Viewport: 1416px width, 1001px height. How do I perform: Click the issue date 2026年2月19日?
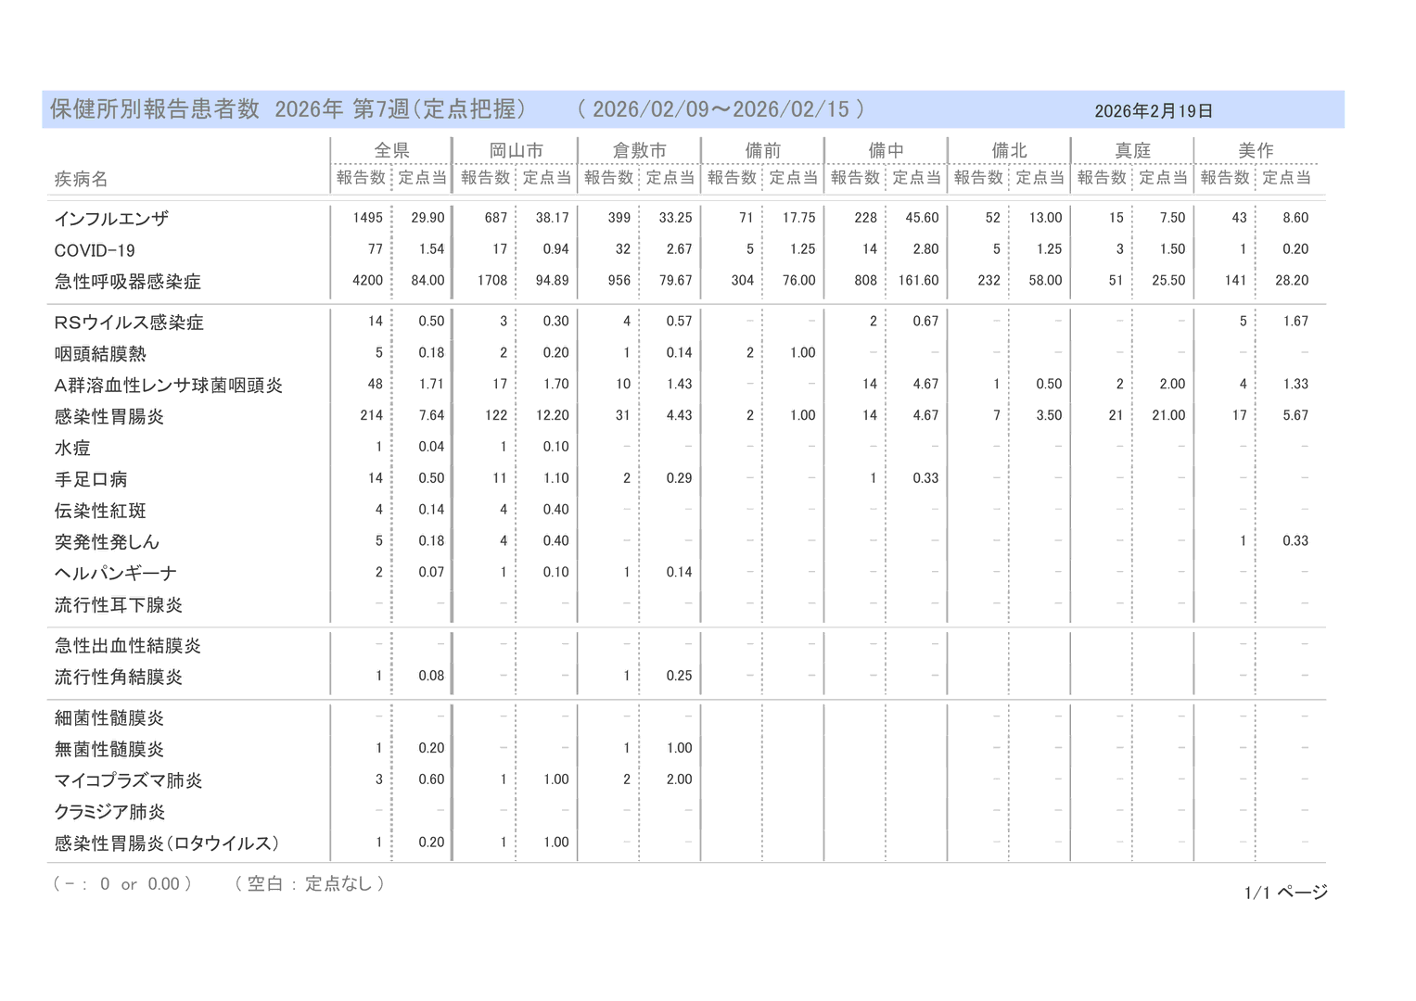pyautogui.click(x=1154, y=111)
